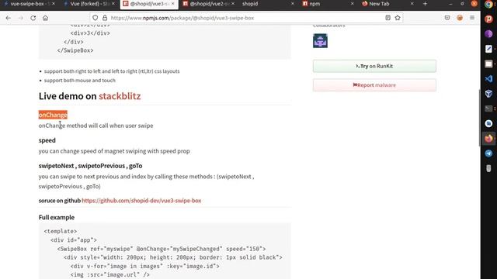Viewport: 497px width, 279px height.
Task: Close the vue-swipe-box tab
Action: [54, 4]
